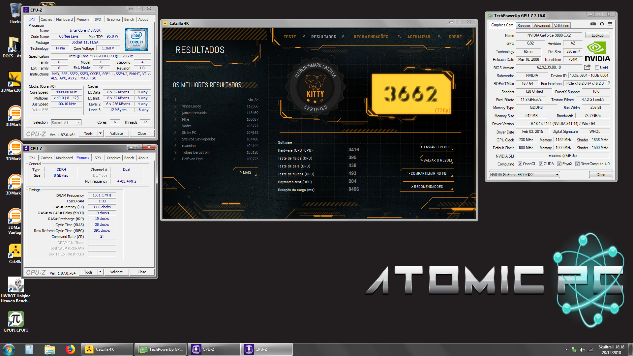This screenshot has height=356, width=633.
Task: Open the 3DMark Vantage desktop shortcut
Action: tap(15, 221)
